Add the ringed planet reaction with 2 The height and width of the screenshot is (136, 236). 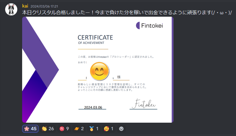click(79, 129)
